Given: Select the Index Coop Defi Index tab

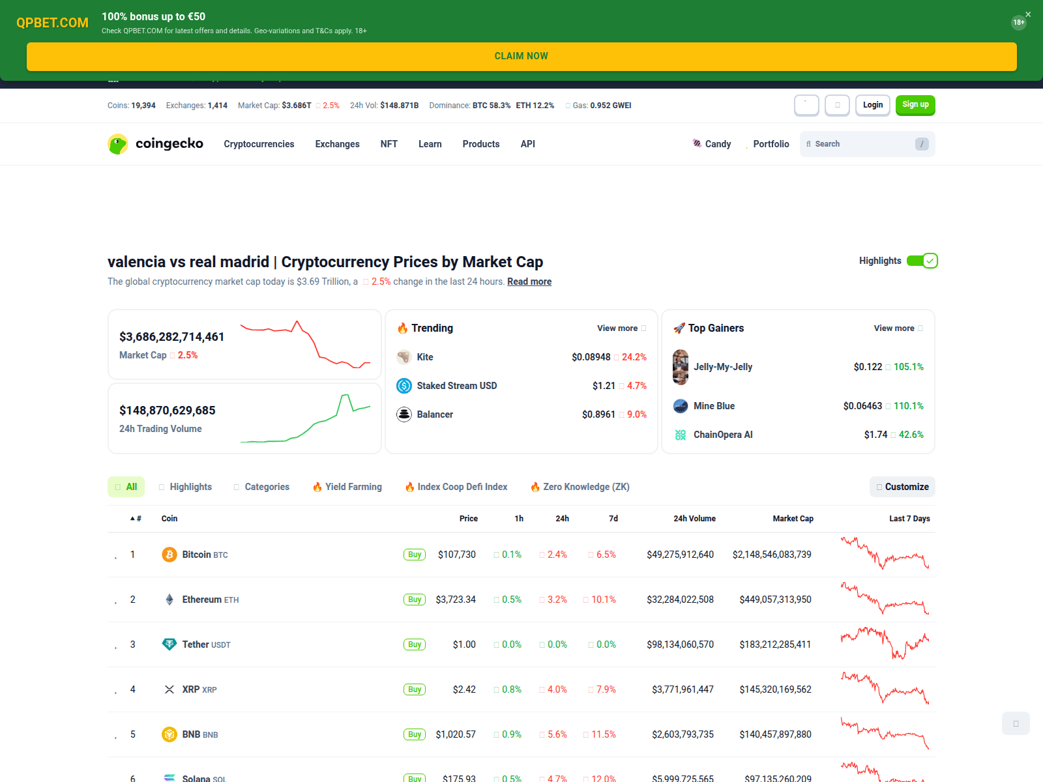Looking at the screenshot, I should pos(456,487).
